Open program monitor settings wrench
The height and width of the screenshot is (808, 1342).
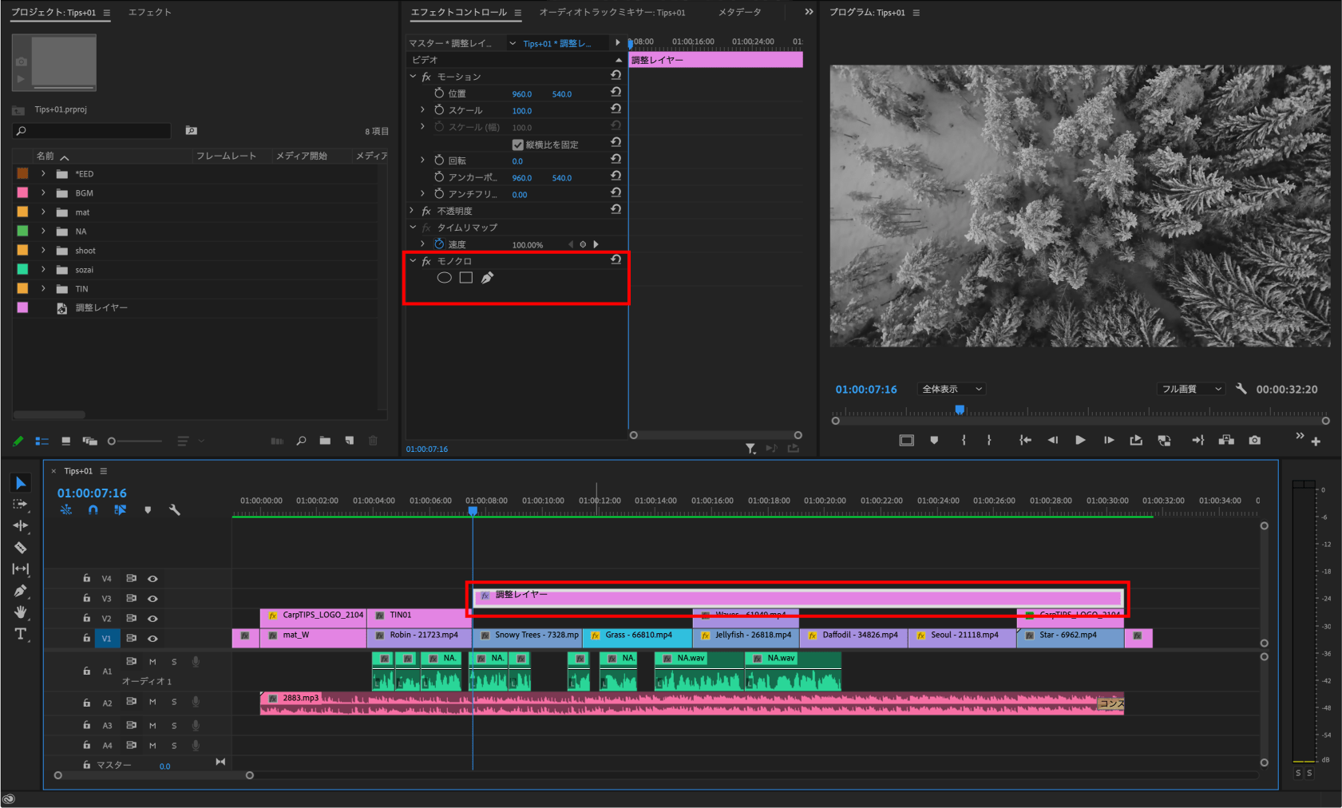1241,389
